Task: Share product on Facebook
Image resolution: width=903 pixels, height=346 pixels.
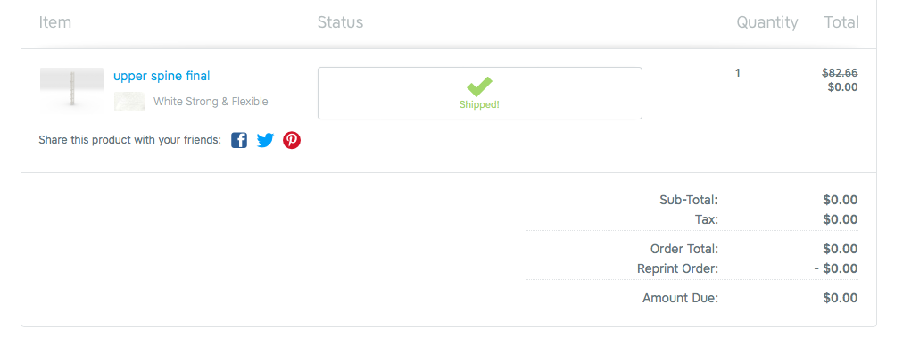Action: (239, 140)
